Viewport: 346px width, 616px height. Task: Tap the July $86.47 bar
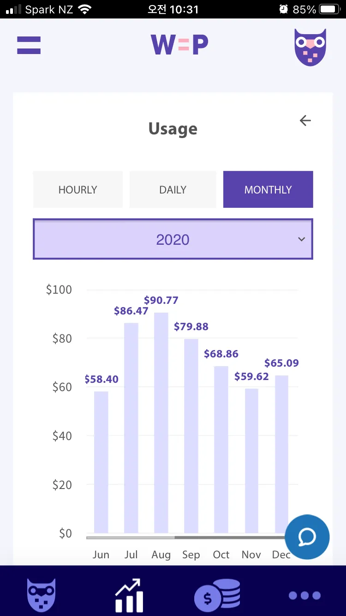point(131,428)
